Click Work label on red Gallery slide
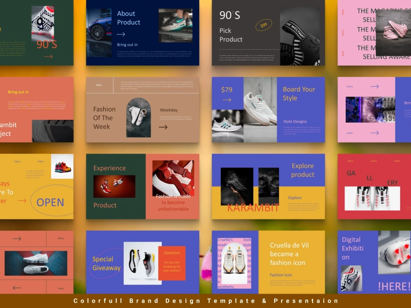The height and width of the screenshot is (308, 411). 351,161
